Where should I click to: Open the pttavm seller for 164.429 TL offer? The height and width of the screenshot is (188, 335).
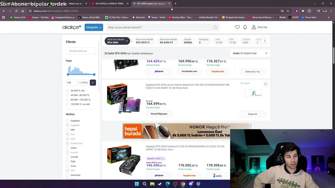(x=159, y=71)
